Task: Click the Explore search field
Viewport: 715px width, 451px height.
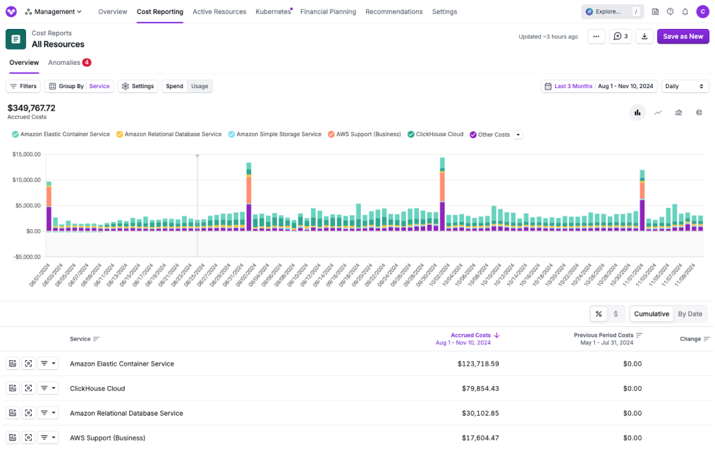Action: [x=612, y=12]
